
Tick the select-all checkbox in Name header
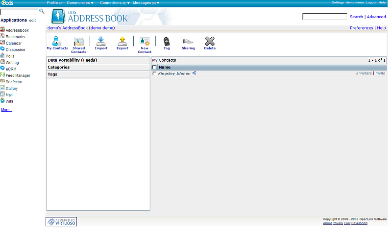(154, 67)
